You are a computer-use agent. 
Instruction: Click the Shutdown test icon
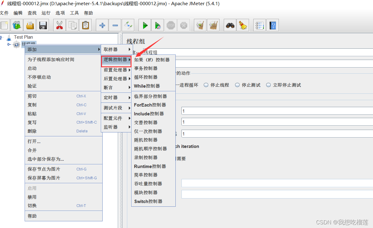(x=183, y=25)
